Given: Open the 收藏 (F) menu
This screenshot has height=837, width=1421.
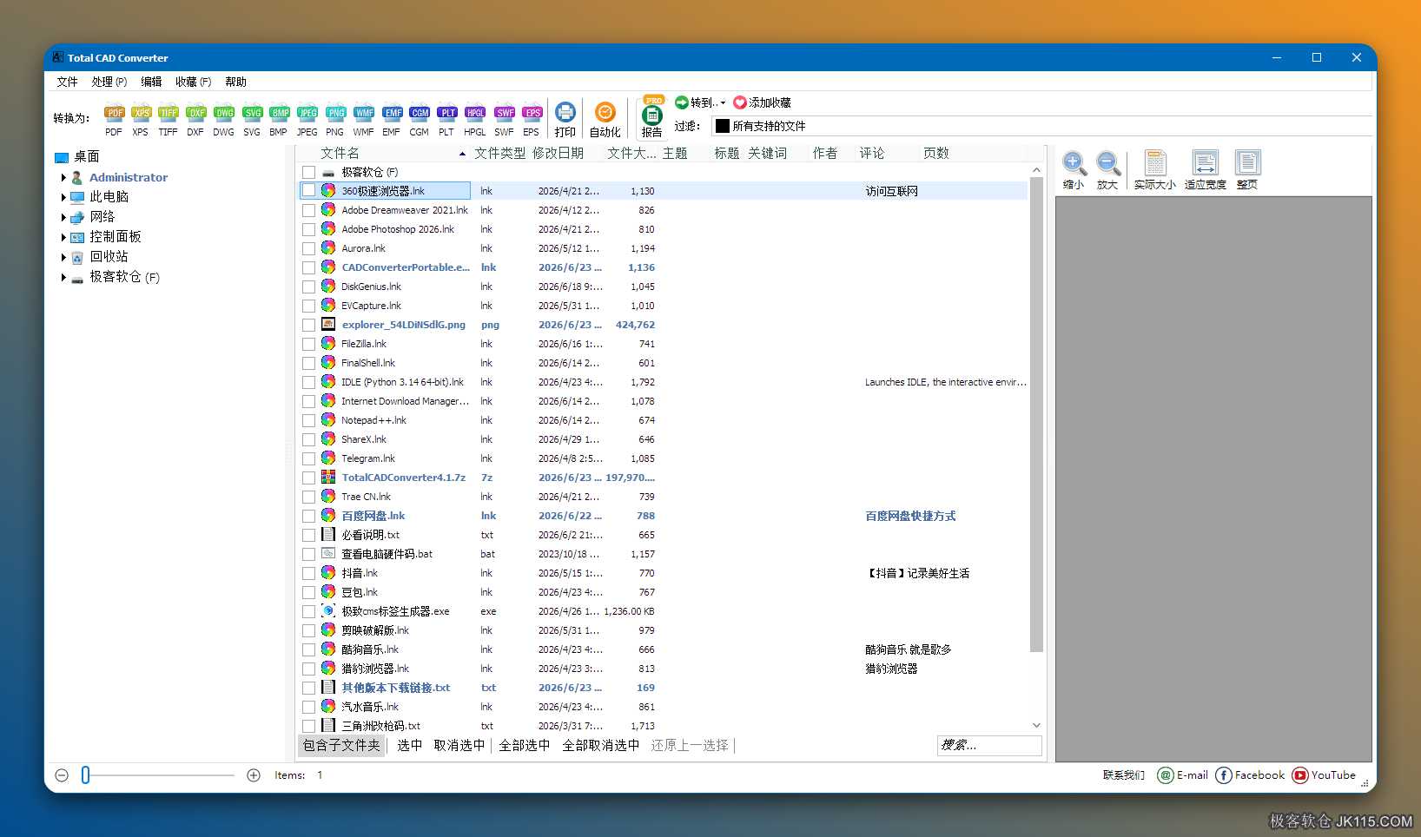Looking at the screenshot, I should (x=193, y=82).
